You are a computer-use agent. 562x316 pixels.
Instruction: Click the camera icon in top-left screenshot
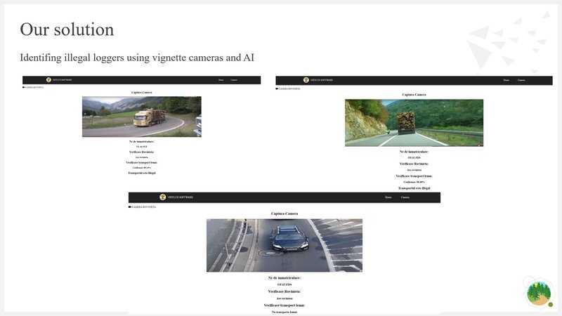click(x=25, y=88)
